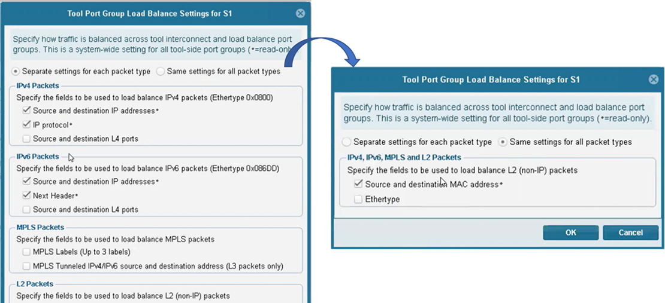
Task: Uncheck the 'Next Header' checkbox
Action: [x=26, y=195]
